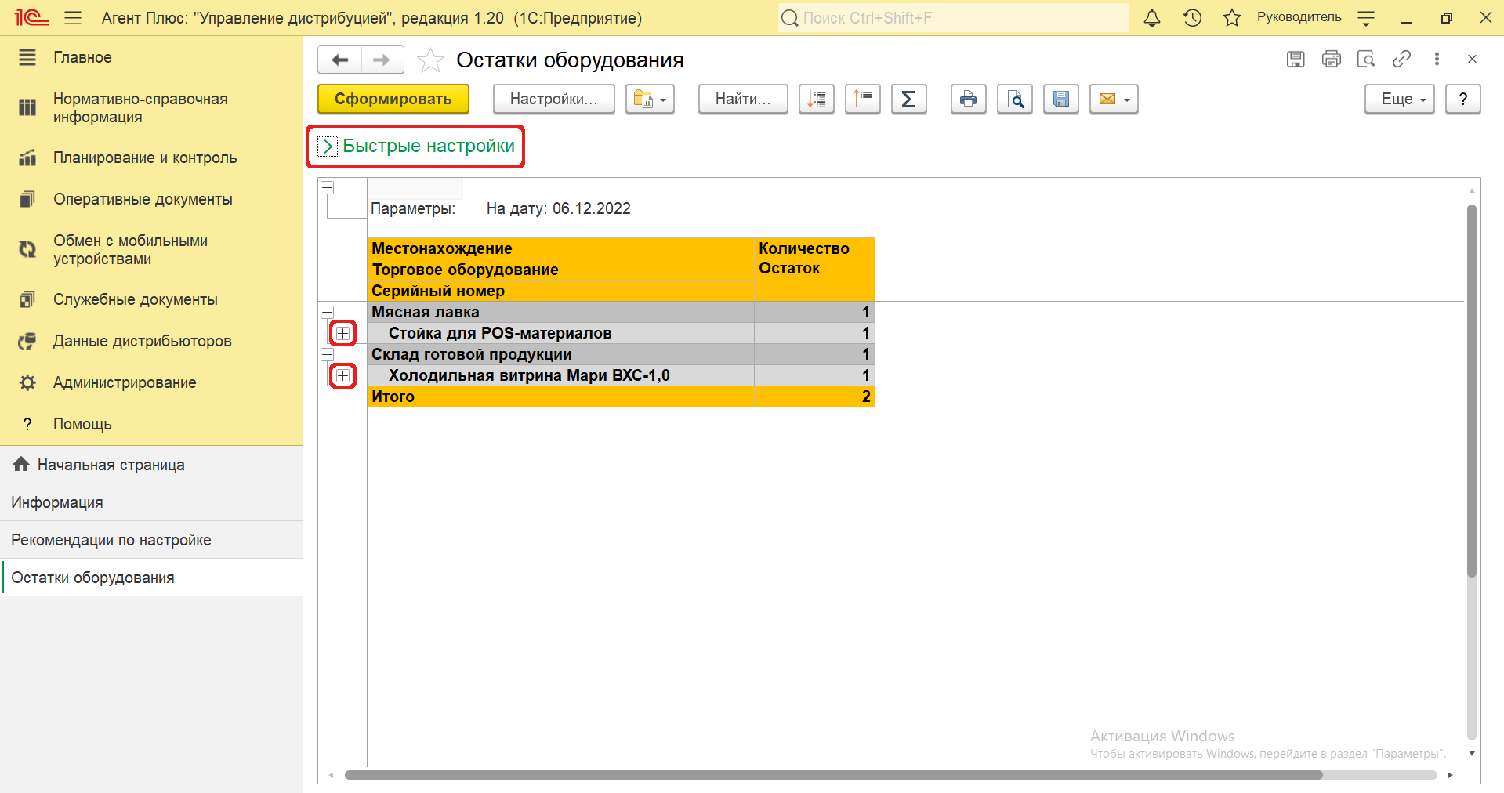Collapse the Склад готовой продукции group
This screenshot has width=1504, height=793.
click(328, 354)
